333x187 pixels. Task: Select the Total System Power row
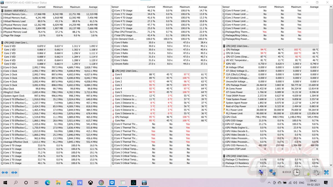(271, 99)
